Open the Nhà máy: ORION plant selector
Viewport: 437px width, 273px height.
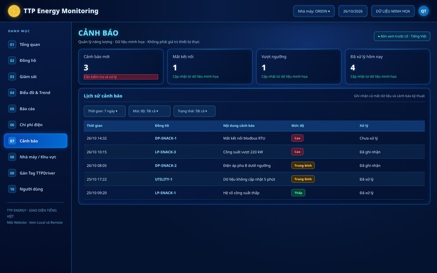tap(314, 11)
